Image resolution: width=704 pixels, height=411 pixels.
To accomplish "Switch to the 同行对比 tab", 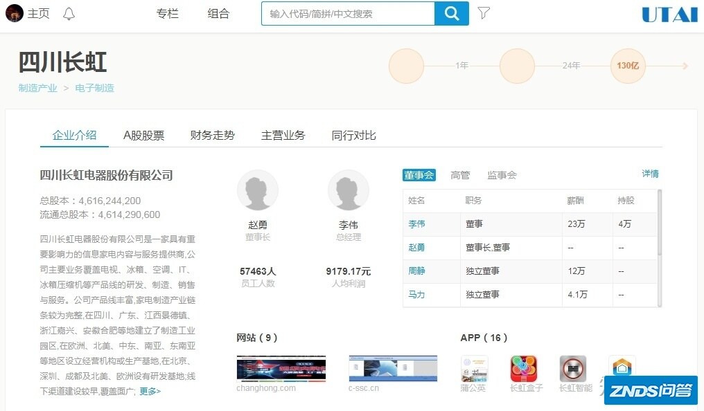I will point(354,135).
